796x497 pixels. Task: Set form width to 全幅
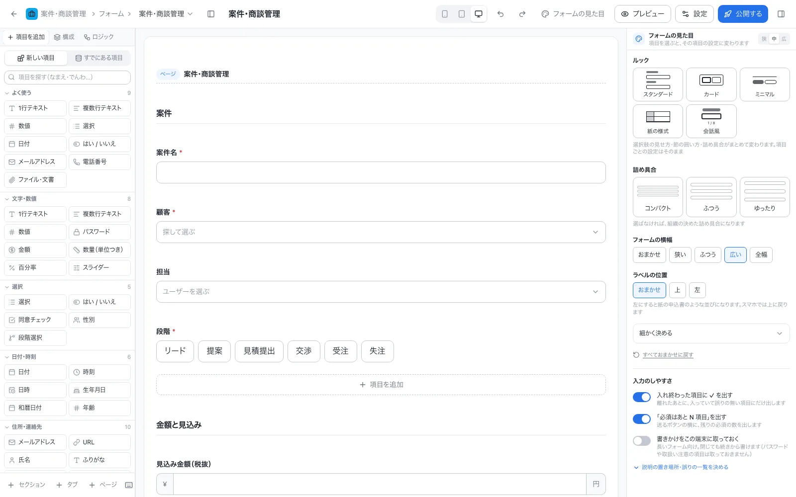(x=761, y=255)
